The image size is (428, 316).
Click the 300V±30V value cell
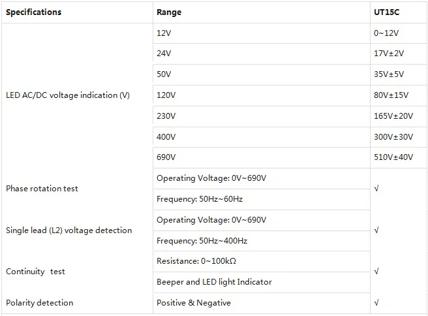pyautogui.click(x=393, y=137)
